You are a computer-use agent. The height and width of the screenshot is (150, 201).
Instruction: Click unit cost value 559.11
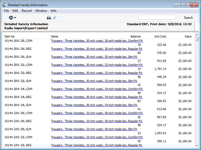[x=162, y=141]
